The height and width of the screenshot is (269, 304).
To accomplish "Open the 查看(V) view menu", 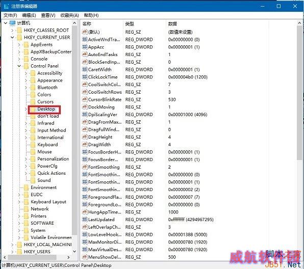I will tap(48, 15).
